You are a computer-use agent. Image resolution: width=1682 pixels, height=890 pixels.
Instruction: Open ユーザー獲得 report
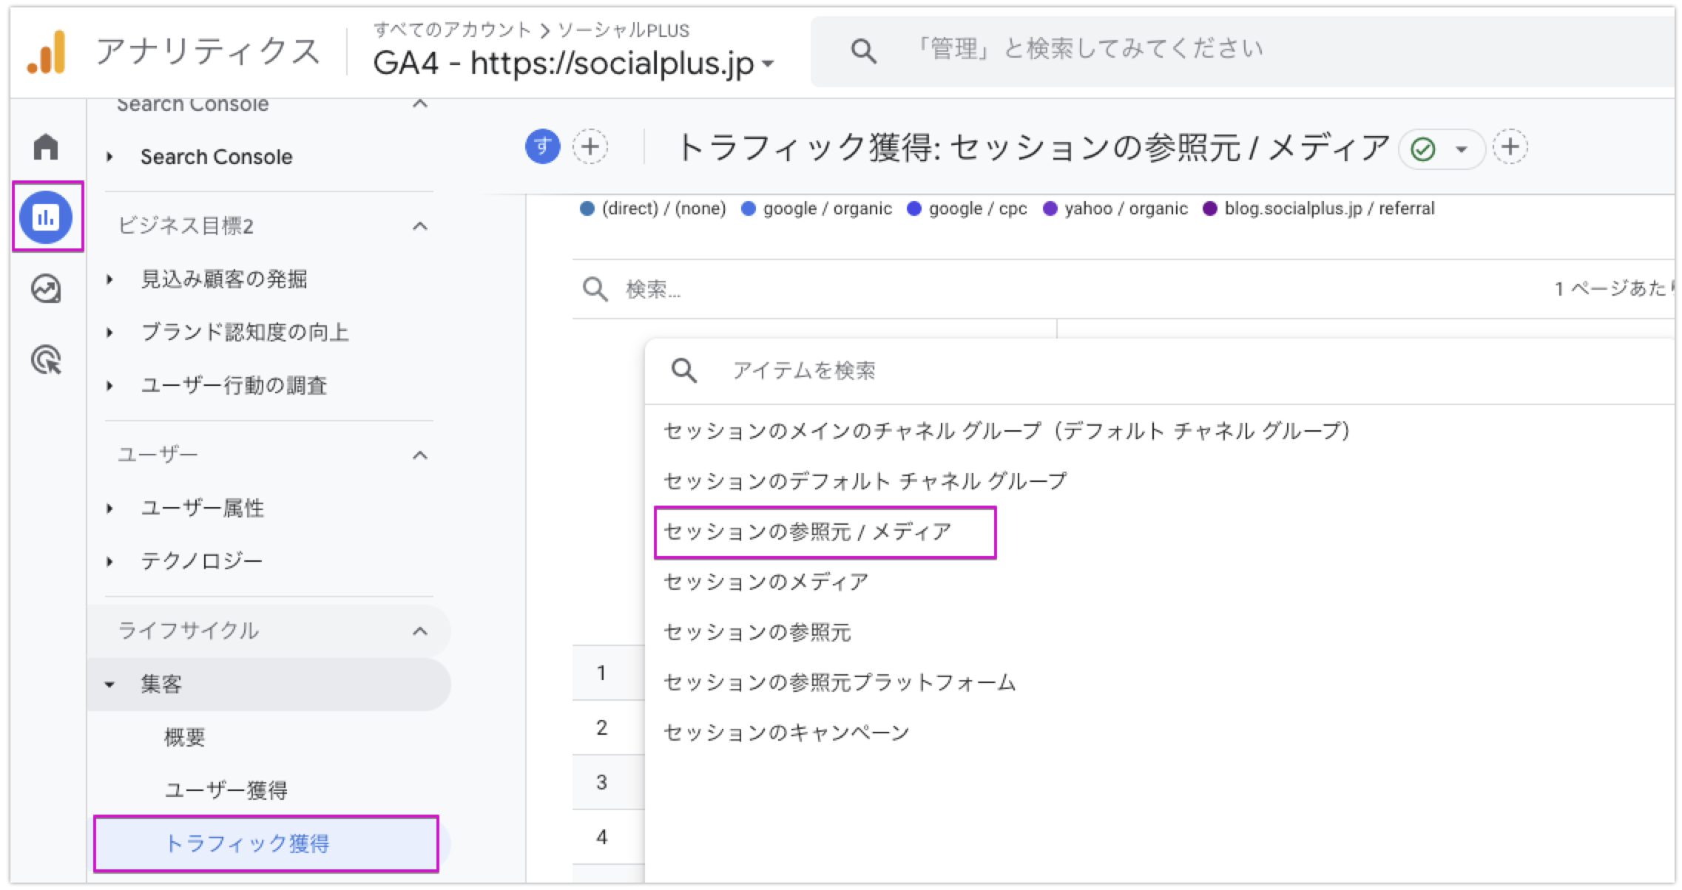[226, 790]
